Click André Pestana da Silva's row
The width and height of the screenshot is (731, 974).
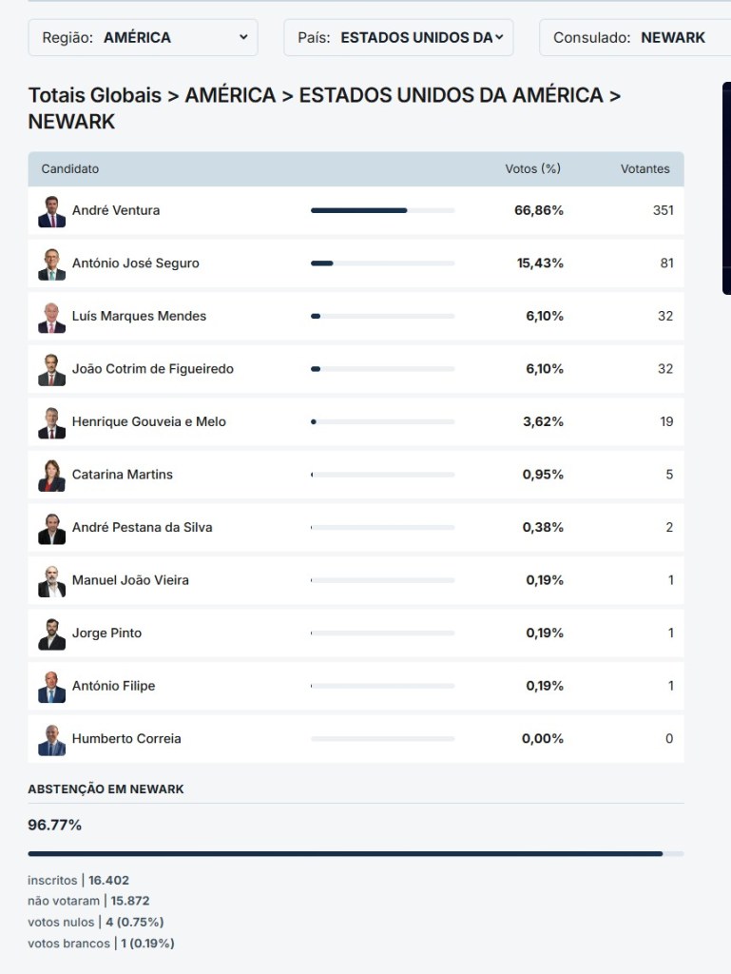[x=356, y=528]
